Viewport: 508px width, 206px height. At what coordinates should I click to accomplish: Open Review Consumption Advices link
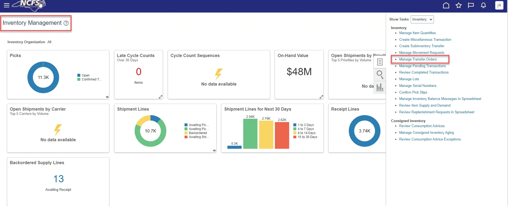point(422,126)
